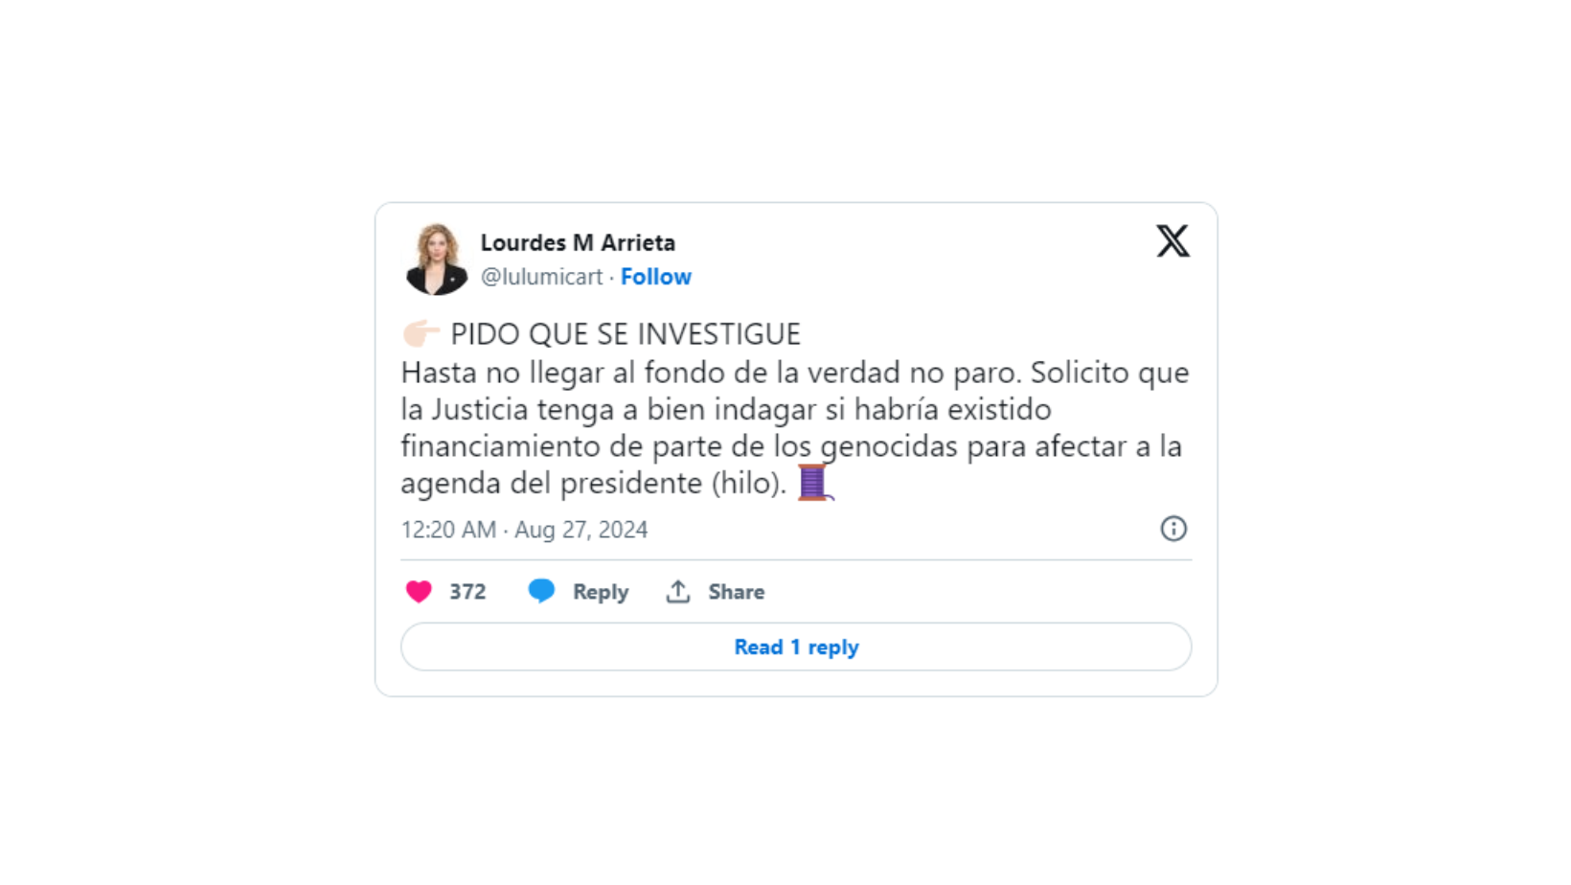Click the PIDO QUE SE INVESTIGUE headline text

pos(626,334)
